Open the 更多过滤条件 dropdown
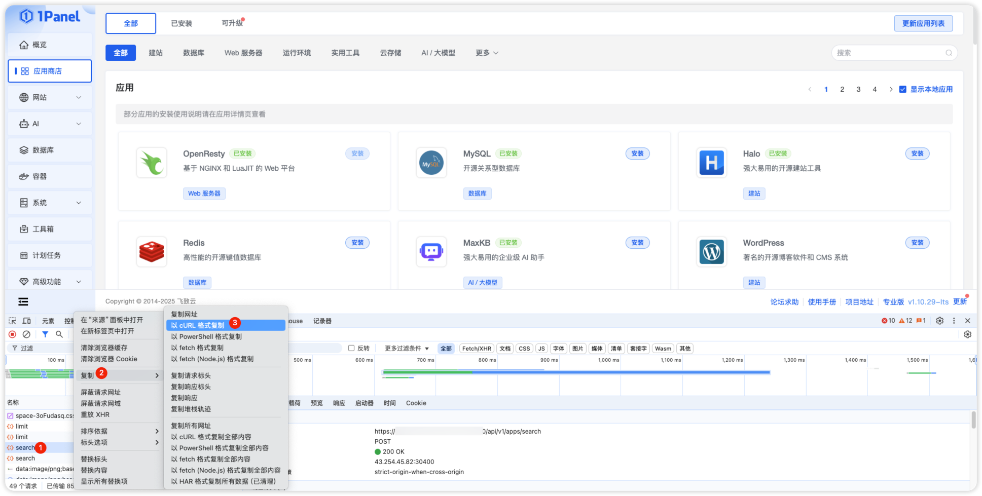The height and width of the screenshot is (496, 982). click(407, 348)
